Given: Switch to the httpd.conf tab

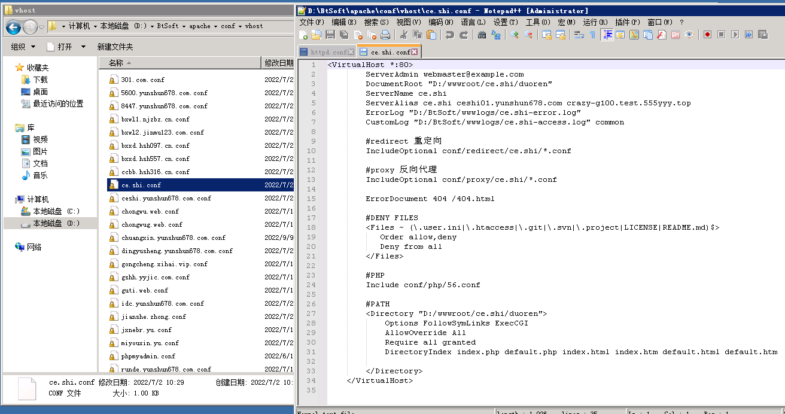Looking at the screenshot, I should click(327, 52).
